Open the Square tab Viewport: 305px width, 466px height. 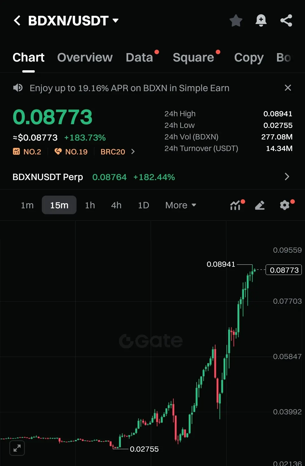coord(193,58)
